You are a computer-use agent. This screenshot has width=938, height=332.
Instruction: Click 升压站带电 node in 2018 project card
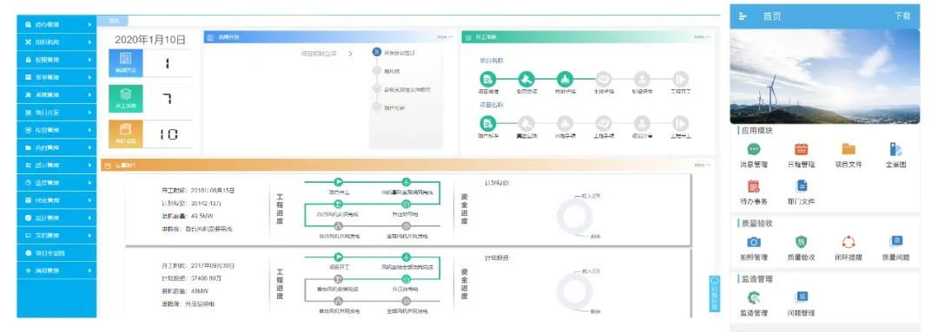point(406,205)
